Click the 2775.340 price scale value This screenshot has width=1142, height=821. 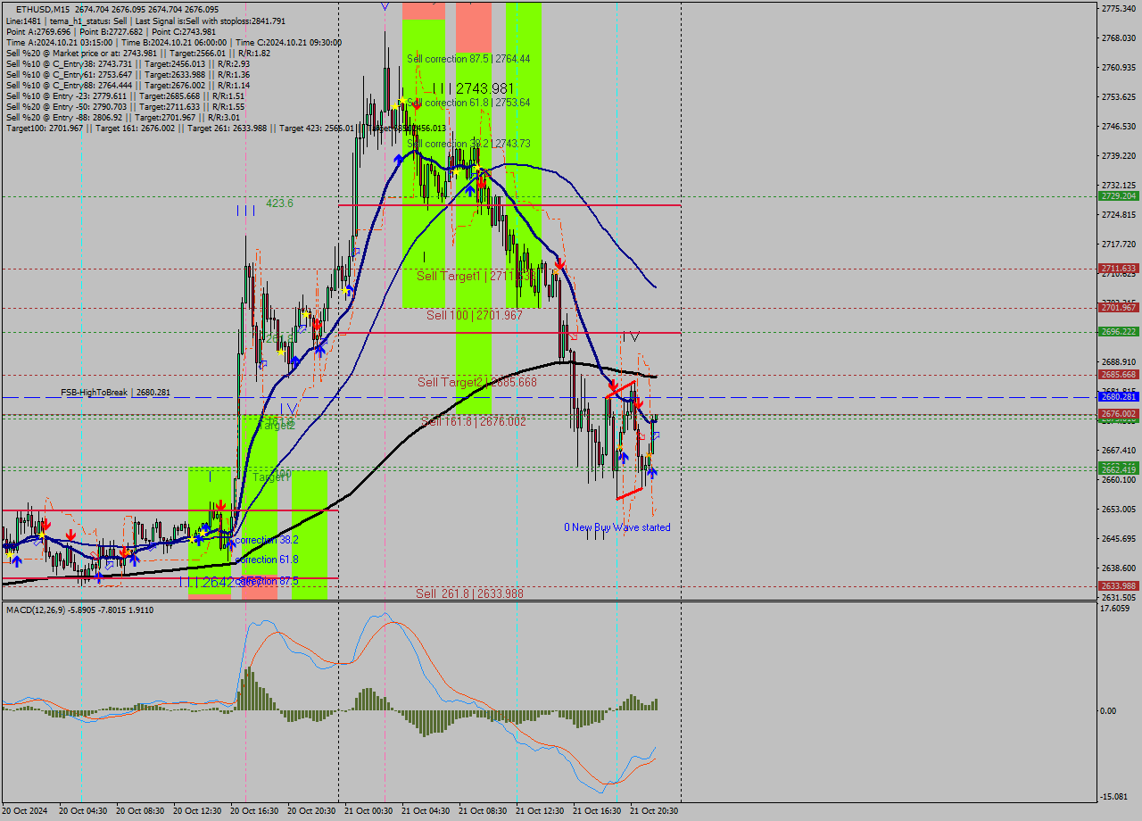click(1119, 8)
